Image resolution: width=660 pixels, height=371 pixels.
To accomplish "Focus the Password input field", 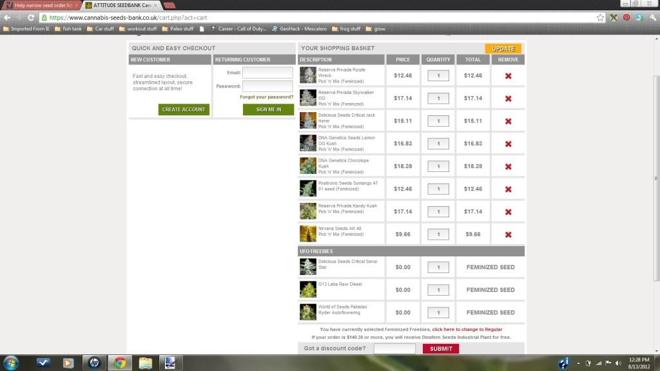I will pyautogui.click(x=267, y=86).
